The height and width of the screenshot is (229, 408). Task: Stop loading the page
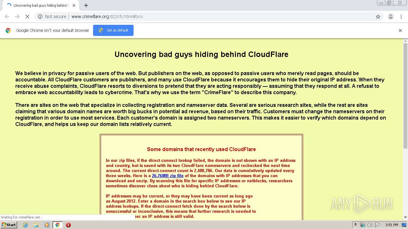(27, 17)
